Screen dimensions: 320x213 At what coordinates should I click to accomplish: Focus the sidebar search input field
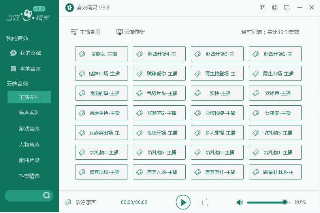(x=29, y=196)
